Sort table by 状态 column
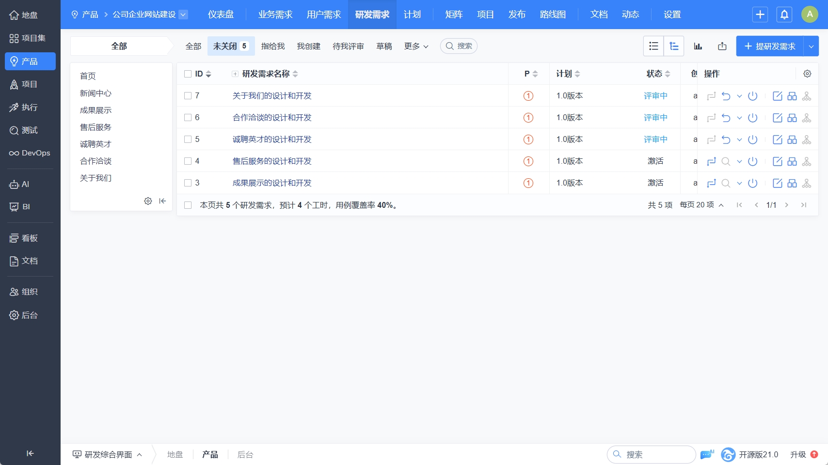The width and height of the screenshot is (828, 465). click(658, 74)
